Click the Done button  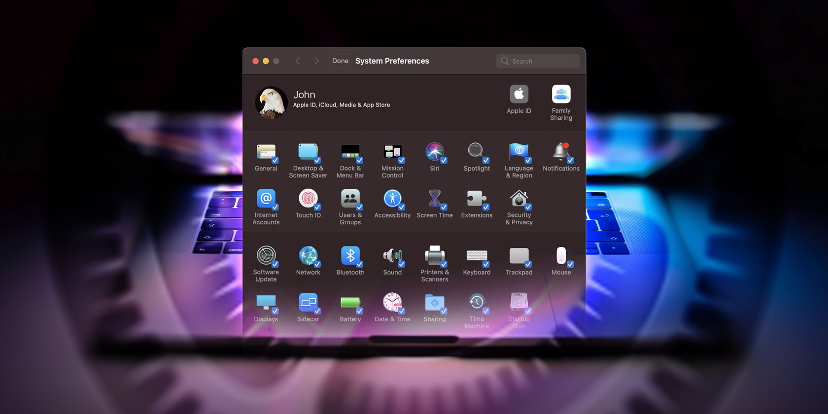(x=340, y=61)
